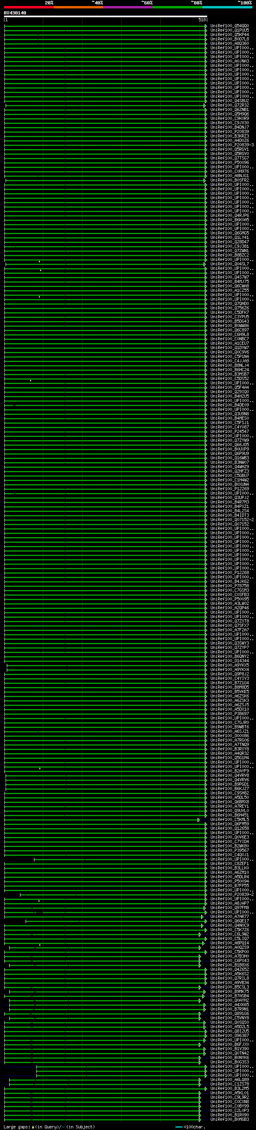This screenshot has height=1130, width=256.
Task: Click the orange ~40% identity legend segment
Action: point(78,7)
